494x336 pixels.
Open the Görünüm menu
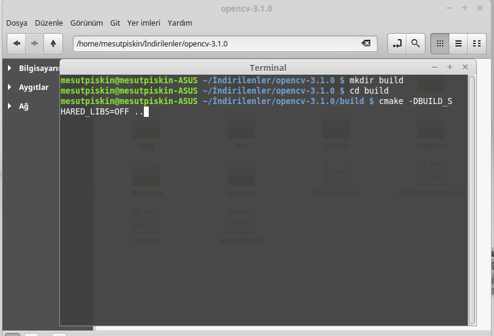click(86, 23)
